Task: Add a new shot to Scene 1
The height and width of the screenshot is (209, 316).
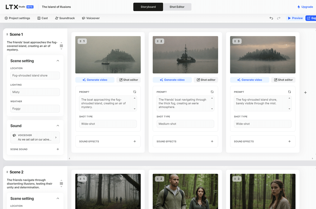Action: [x=305, y=93]
